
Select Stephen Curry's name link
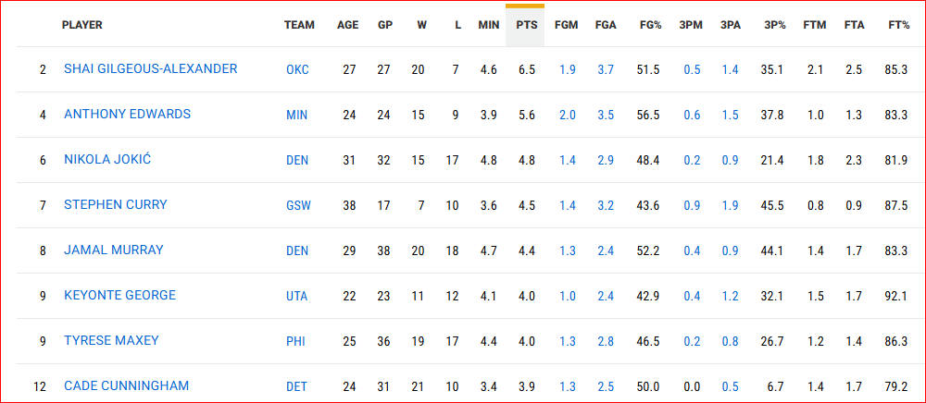[x=116, y=205]
